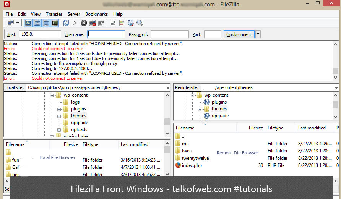
Task: Click the Password input field
Action: tap(169, 34)
